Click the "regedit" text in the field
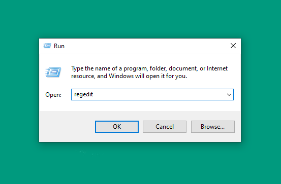281x184 pixels. 83,94
